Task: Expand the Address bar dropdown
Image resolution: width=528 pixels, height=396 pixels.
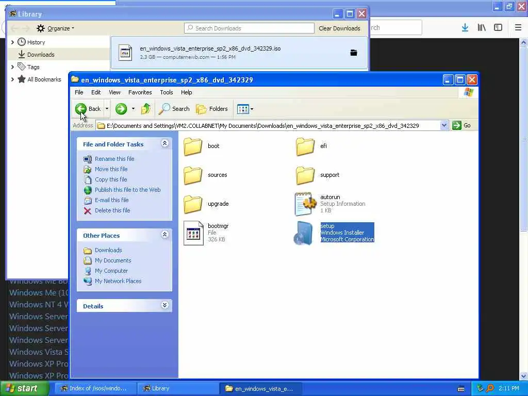Action: coord(444,126)
